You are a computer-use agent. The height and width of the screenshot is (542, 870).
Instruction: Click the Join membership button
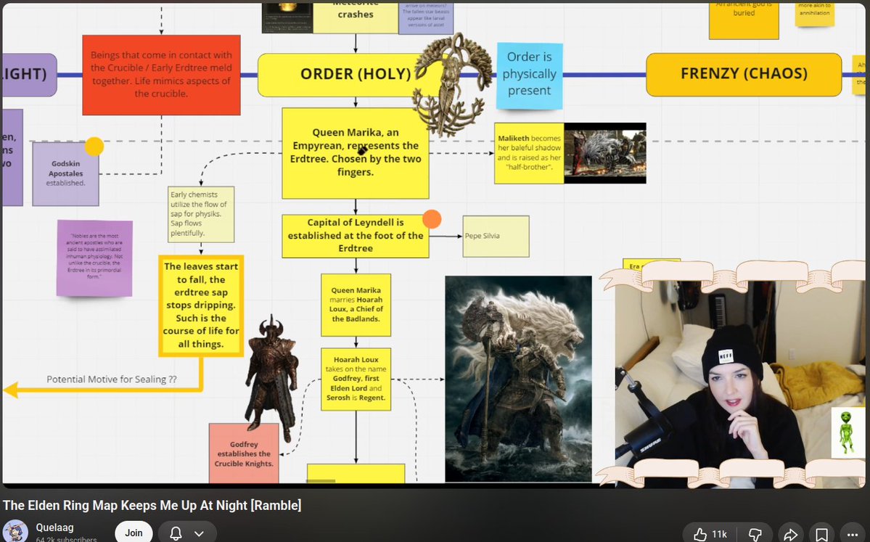click(134, 533)
